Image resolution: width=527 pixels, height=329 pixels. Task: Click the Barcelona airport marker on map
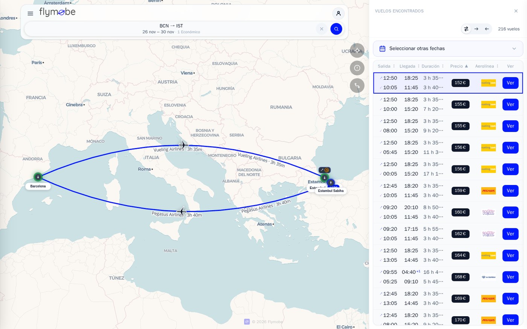(38, 177)
